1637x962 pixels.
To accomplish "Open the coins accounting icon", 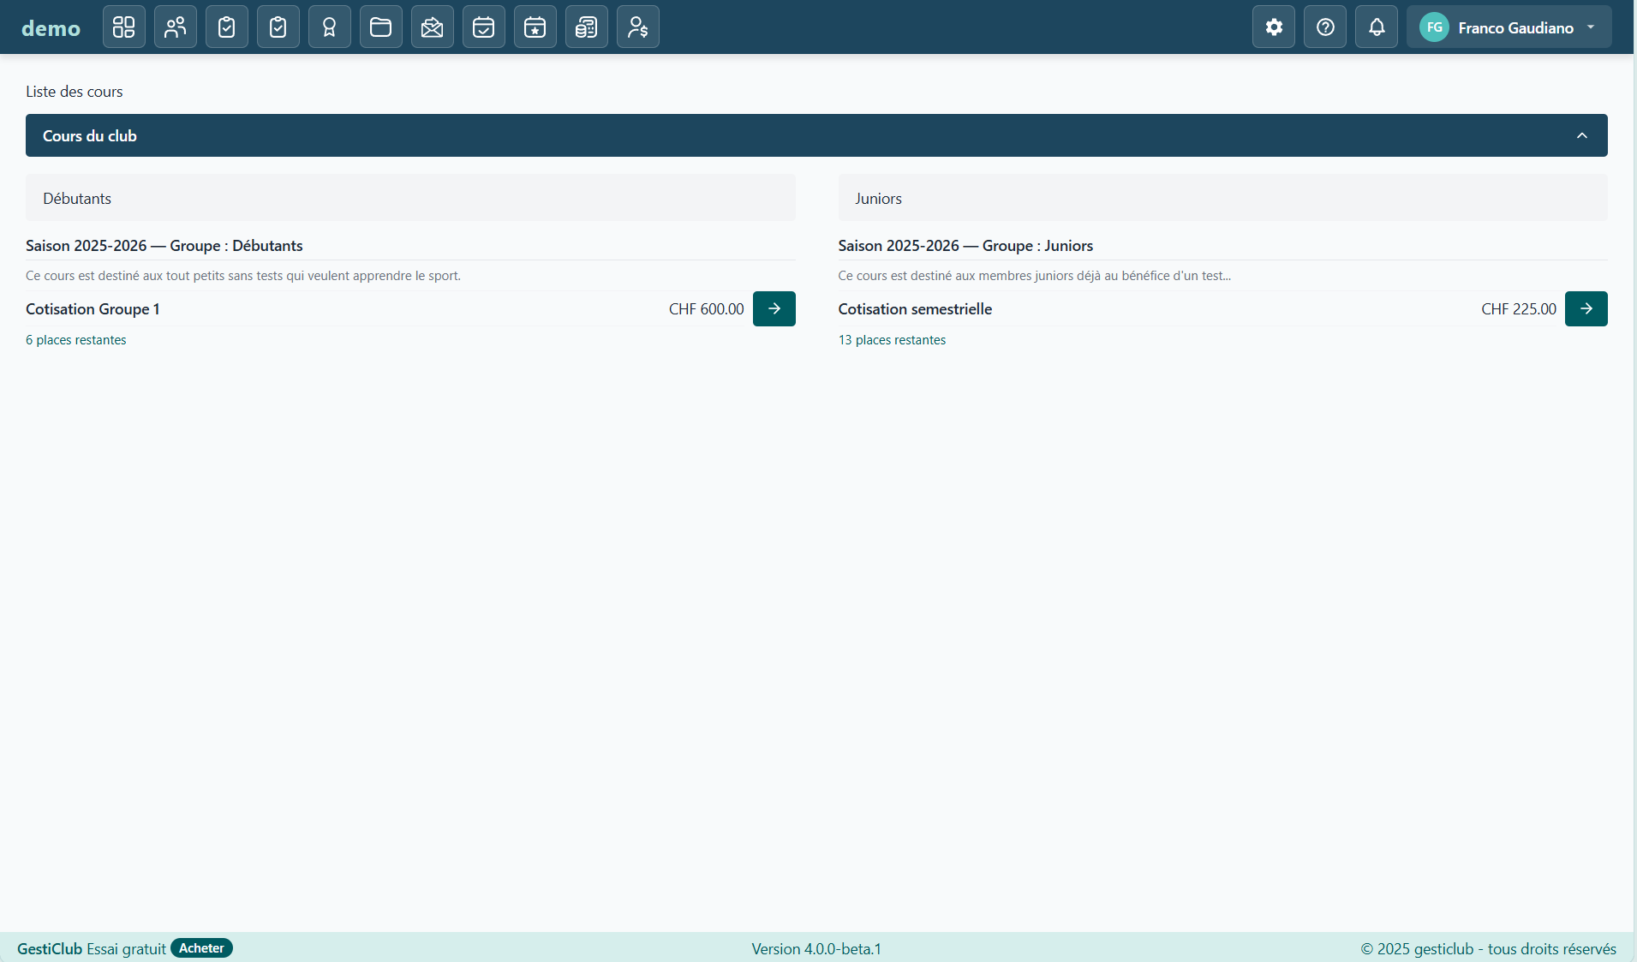I will click(x=587, y=27).
